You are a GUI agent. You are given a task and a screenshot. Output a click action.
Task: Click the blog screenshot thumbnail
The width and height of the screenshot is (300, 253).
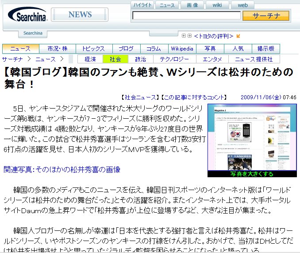[x=252, y=137]
